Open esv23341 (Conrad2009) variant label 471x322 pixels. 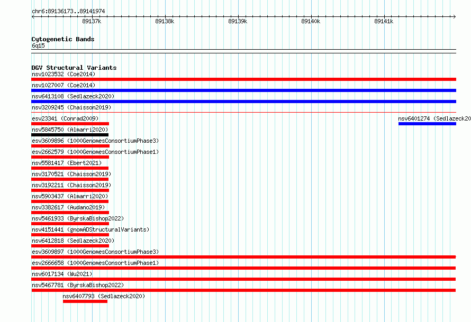(x=65, y=118)
